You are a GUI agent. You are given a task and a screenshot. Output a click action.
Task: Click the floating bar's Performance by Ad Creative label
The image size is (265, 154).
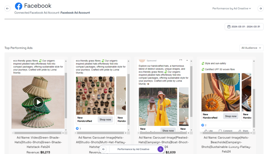coord(133,149)
